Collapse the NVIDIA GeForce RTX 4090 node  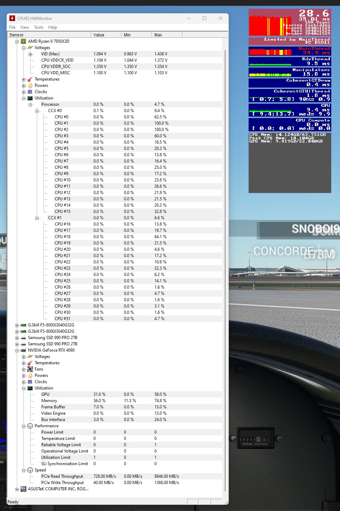17,350
